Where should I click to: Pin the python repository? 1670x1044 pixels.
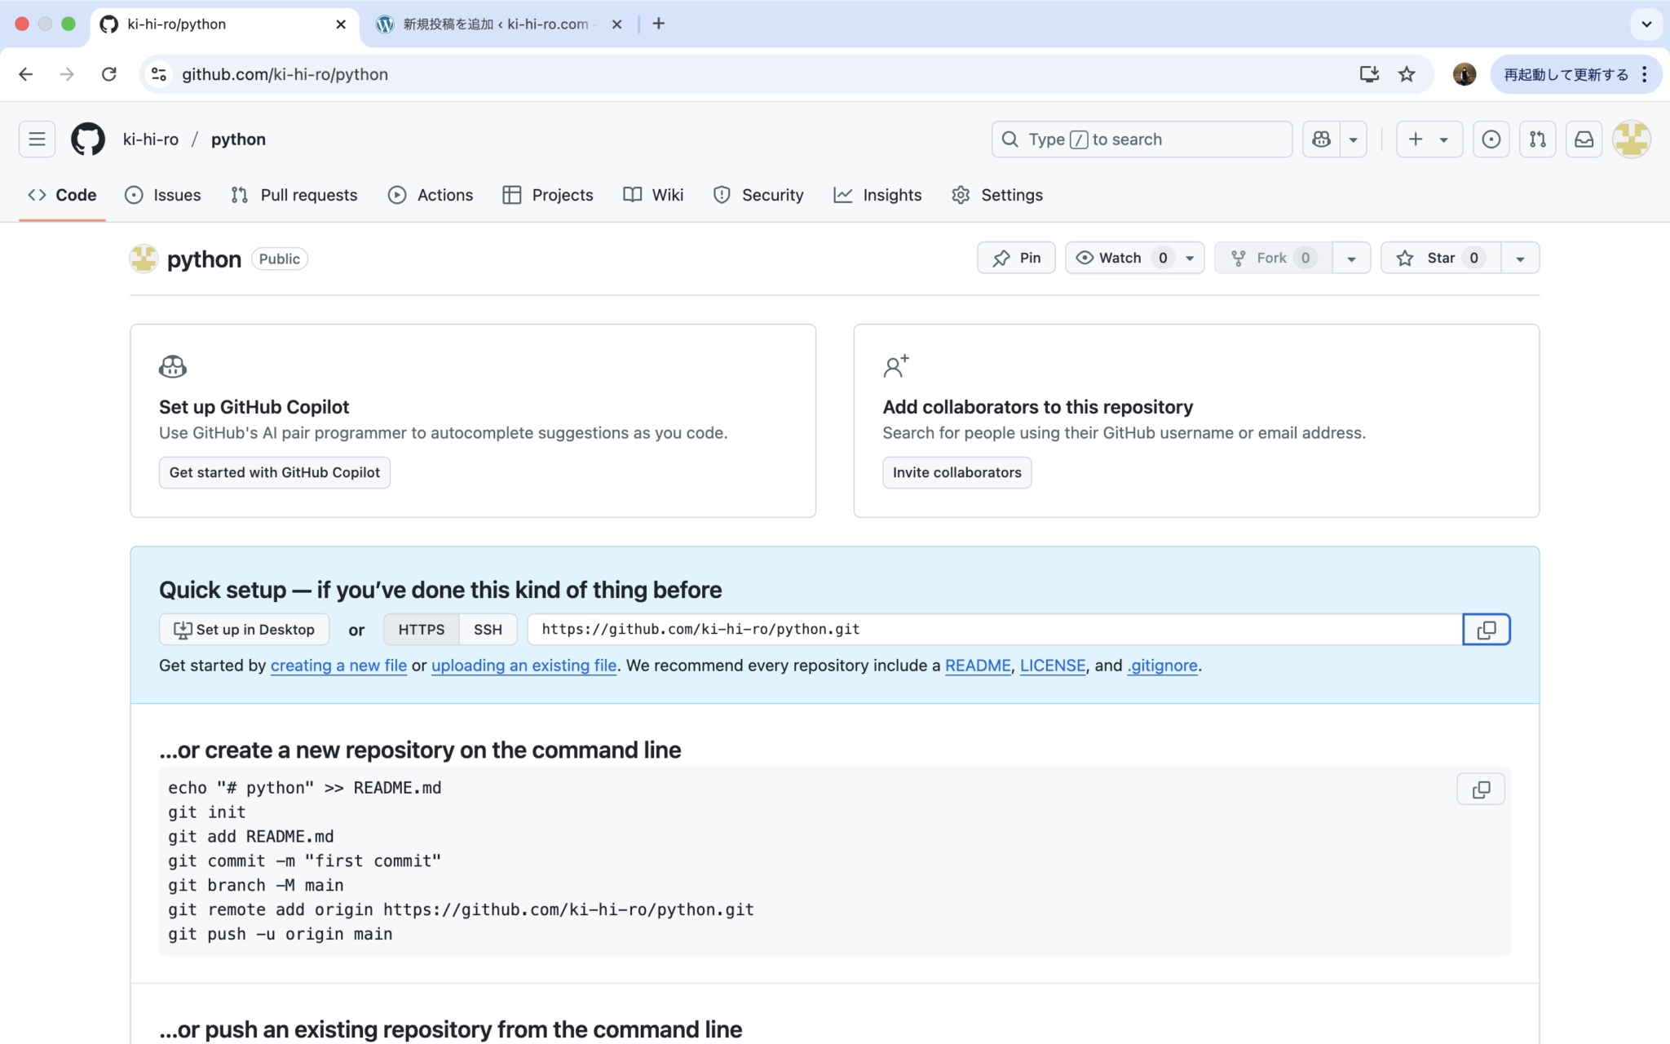tap(1015, 258)
